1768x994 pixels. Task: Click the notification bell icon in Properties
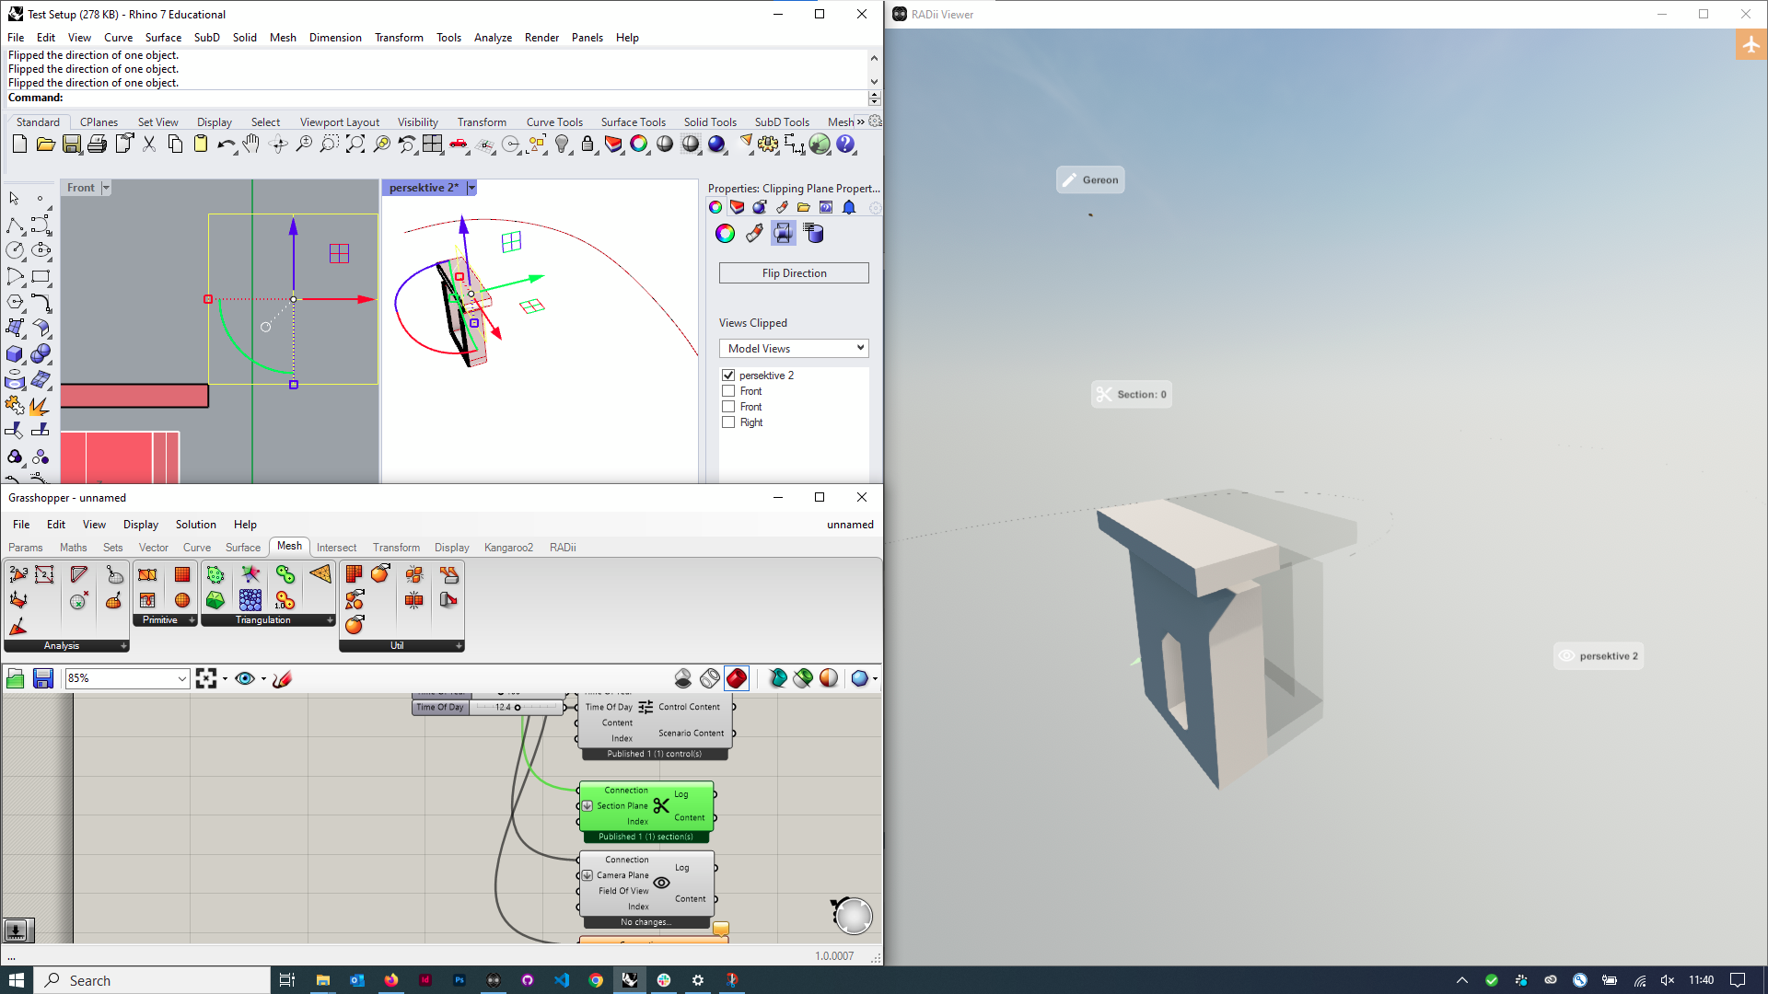pyautogui.click(x=848, y=207)
